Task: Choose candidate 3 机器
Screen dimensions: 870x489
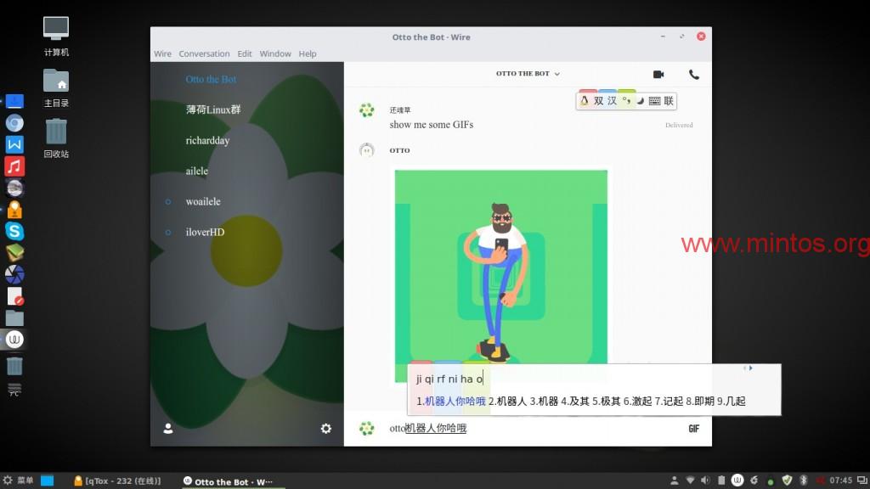Action: (544, 402)
